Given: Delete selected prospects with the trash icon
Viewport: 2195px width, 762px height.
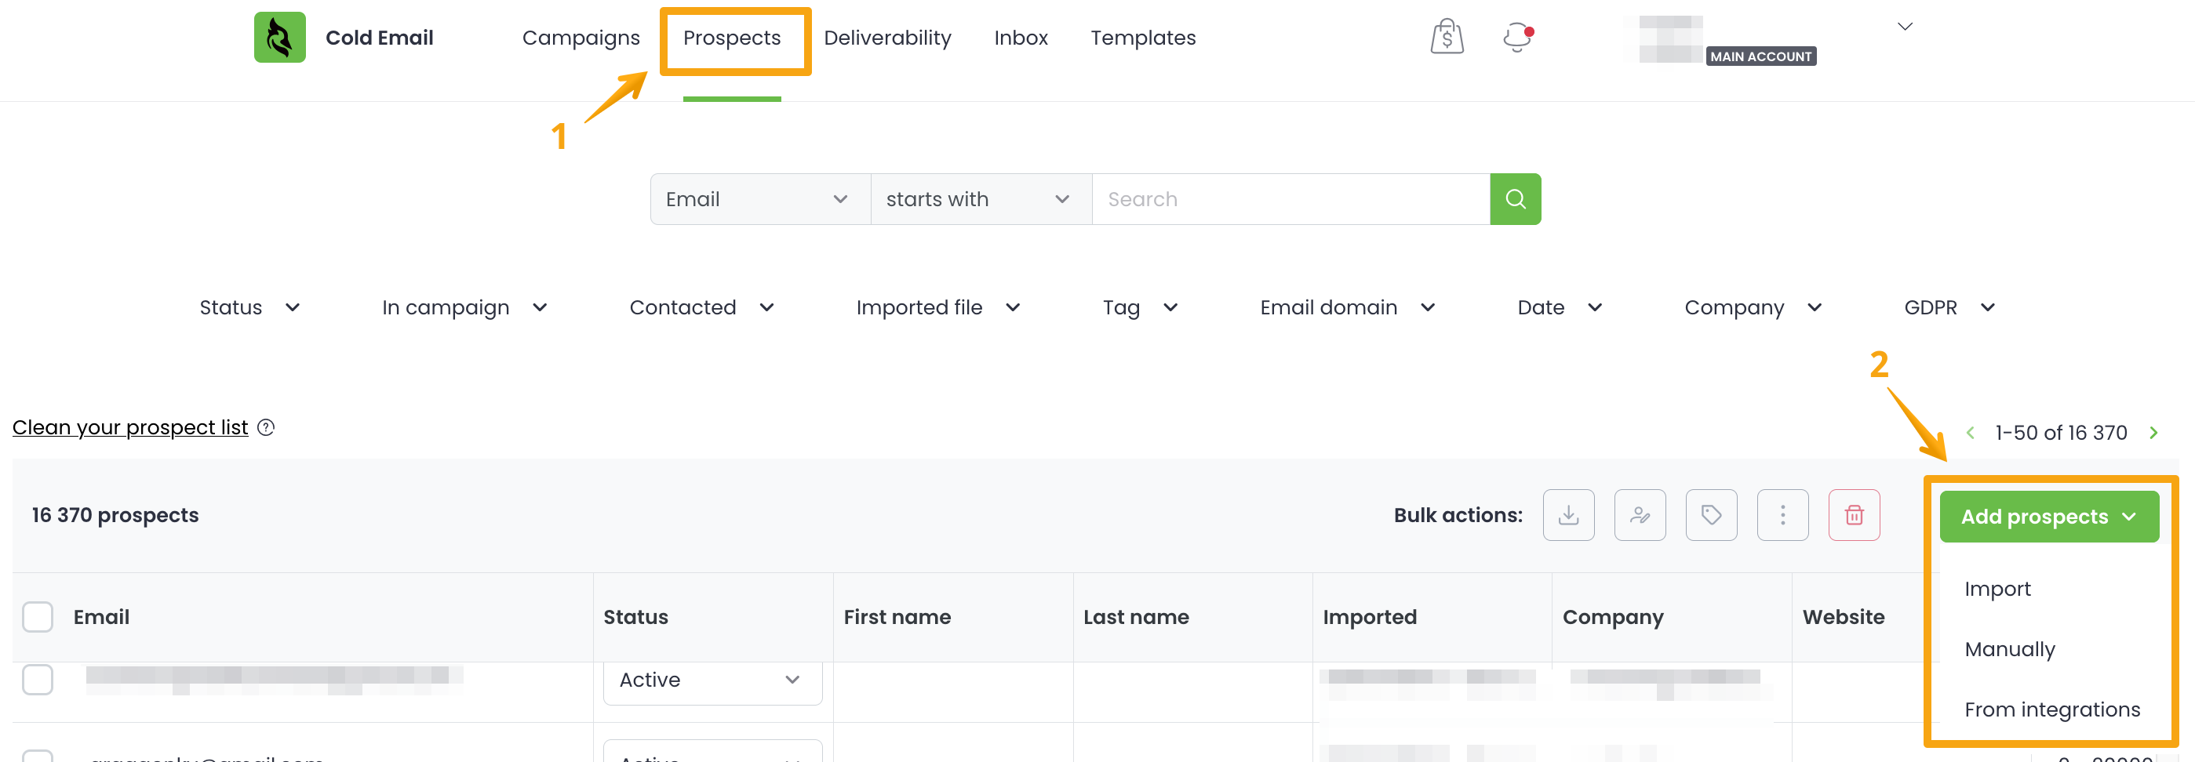Looking at the screenshot, I should click(x=1855, y=515).
